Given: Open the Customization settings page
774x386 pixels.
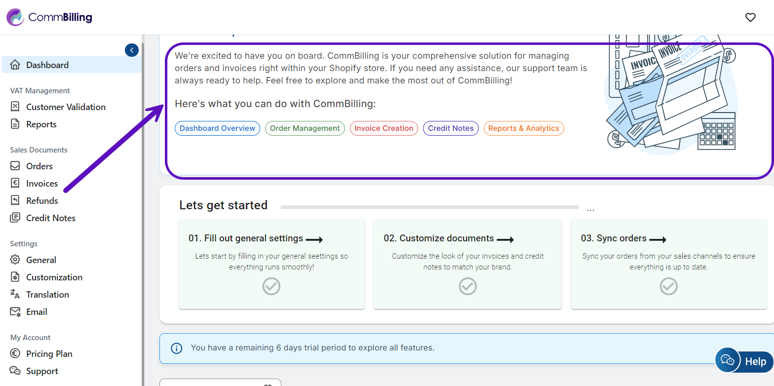Looking at the screenshot, I should pos(54,277).
